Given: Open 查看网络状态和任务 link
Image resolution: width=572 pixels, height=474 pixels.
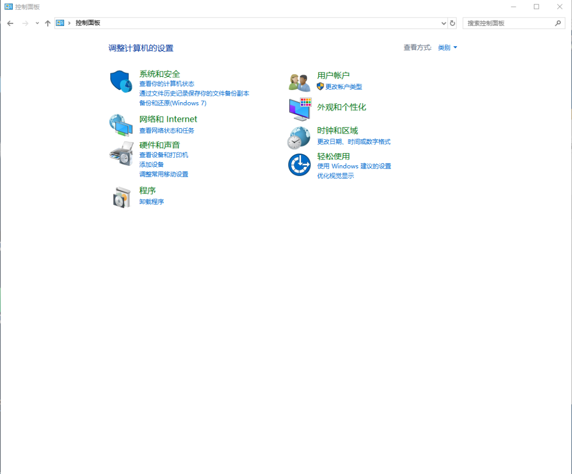Looking at the screenshot, I should [x=167, y=131].
